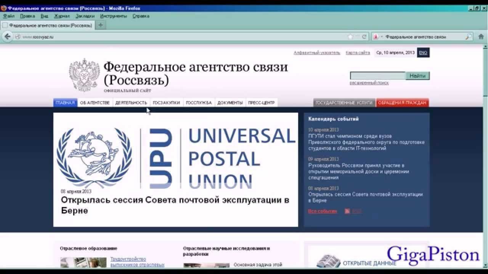This screenshot has height=274, width=488.
Task: Click the site identity globe in the address bar
Action: (x=18, y=37)
